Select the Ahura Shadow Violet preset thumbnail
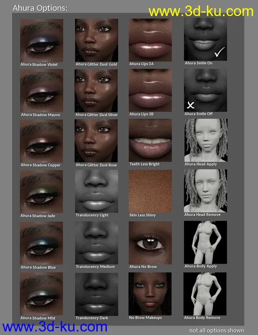The image size is (258, 335). tap(41, 41)
